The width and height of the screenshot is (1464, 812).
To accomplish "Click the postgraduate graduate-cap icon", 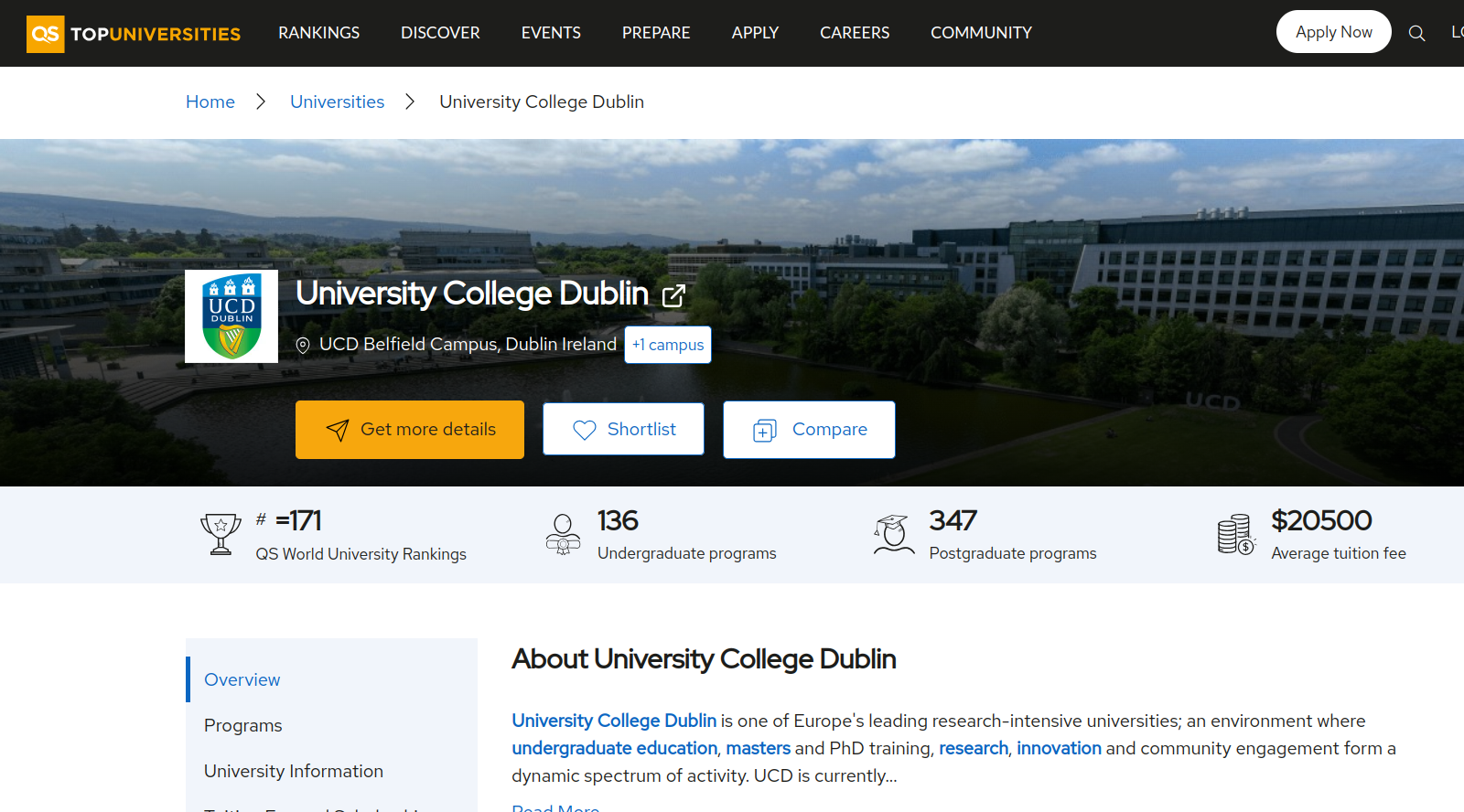I will (894, 534).
